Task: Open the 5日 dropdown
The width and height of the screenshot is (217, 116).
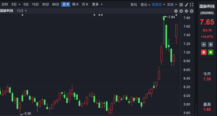Action: (16, 4)
